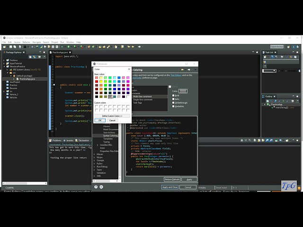Viewport: 303px width, 227px height.
Task: Click the Restore Defaults button
Action: point(172,179)
